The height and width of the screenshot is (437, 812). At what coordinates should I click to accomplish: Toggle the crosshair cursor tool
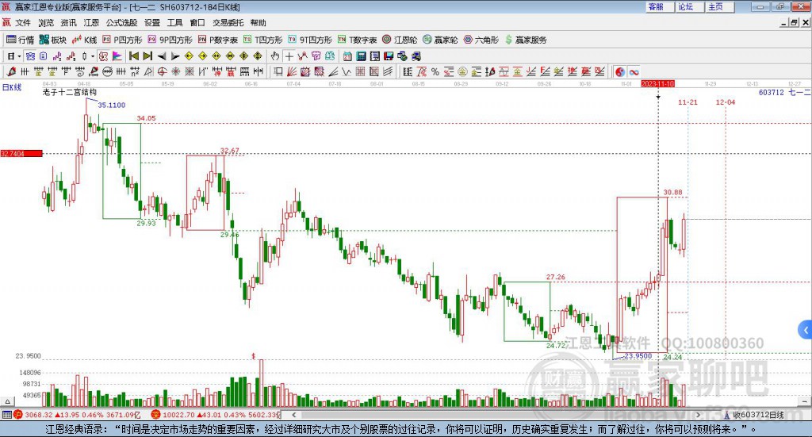point(289,56)
